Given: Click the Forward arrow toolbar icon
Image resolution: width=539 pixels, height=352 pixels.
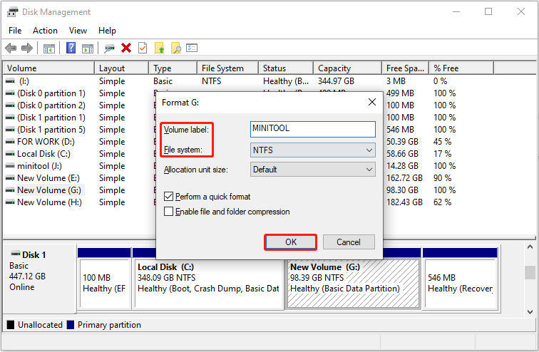Looking at the screenshot, I should 27,48.
